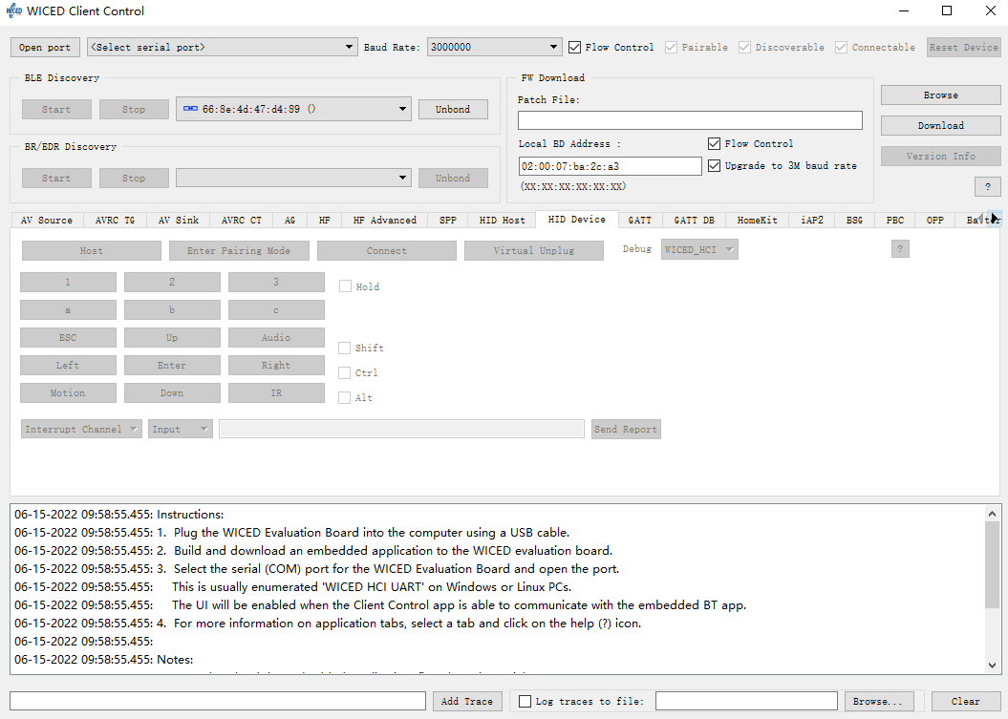
Task: Toggle Upgrade to 3M baud rate checkbox
Action: pyautogui.click(x=714, y=165)
